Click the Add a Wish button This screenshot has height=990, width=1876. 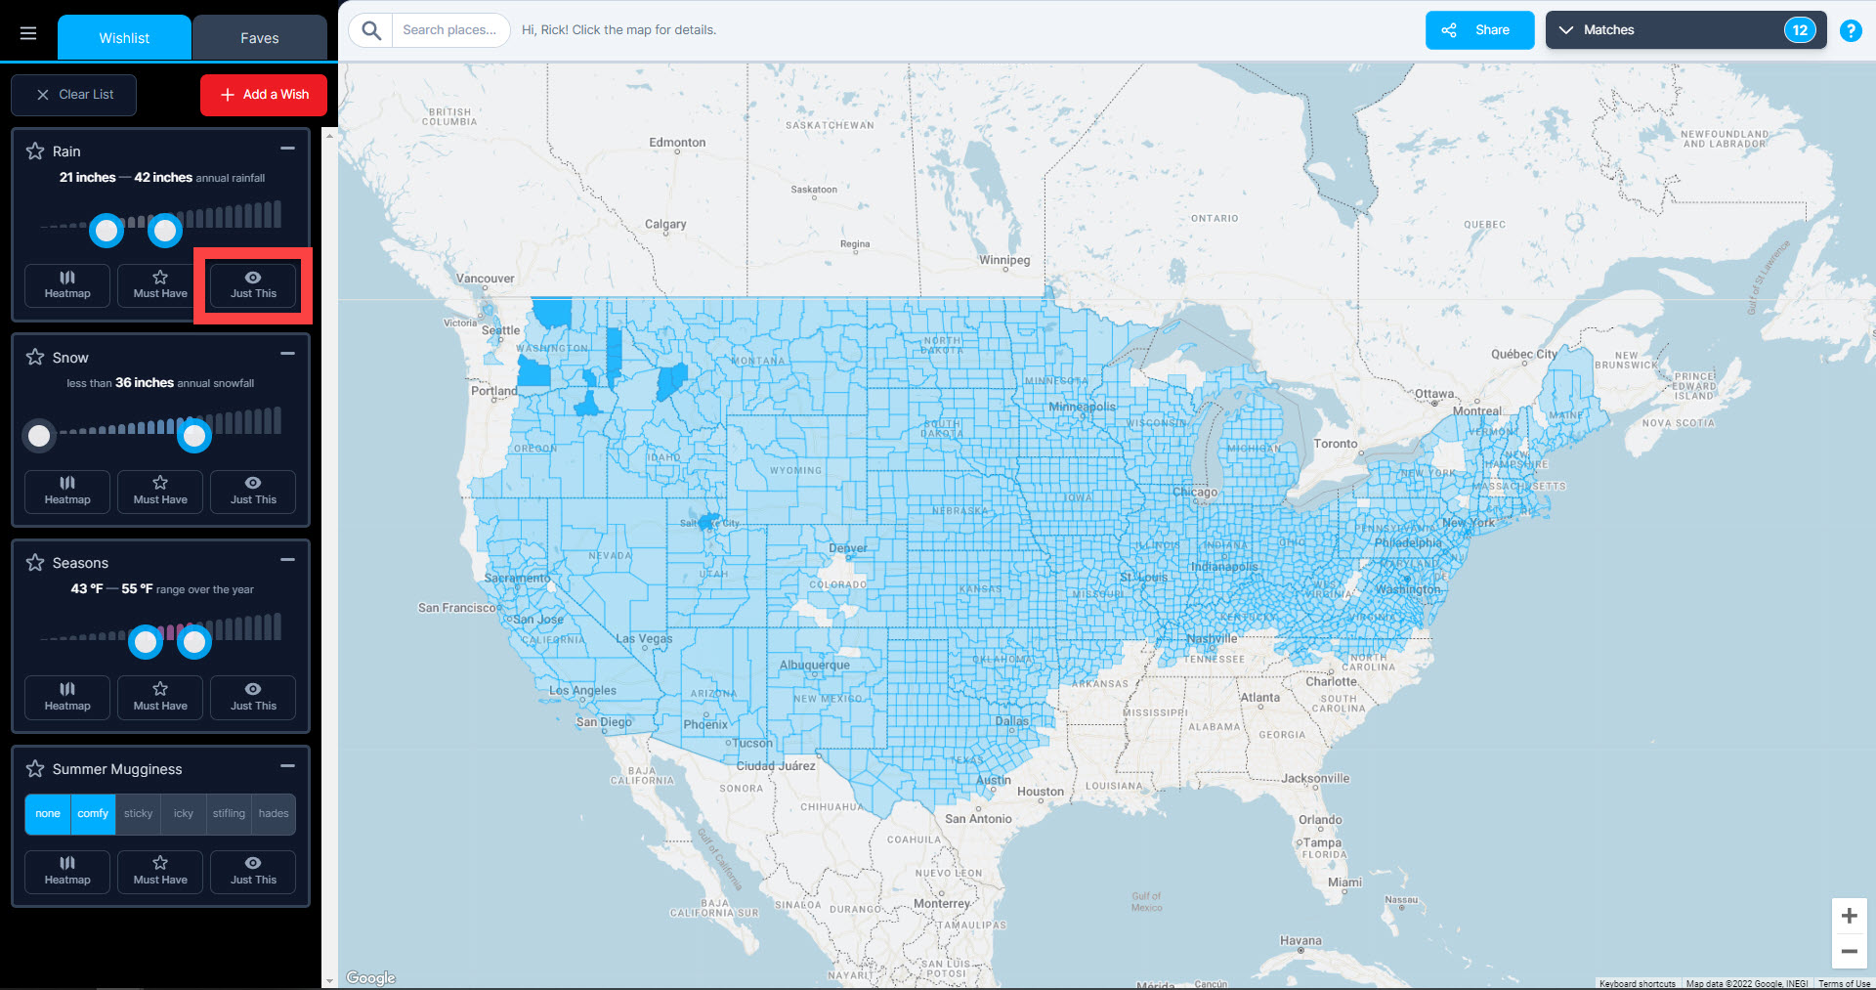tap(264, 95)
